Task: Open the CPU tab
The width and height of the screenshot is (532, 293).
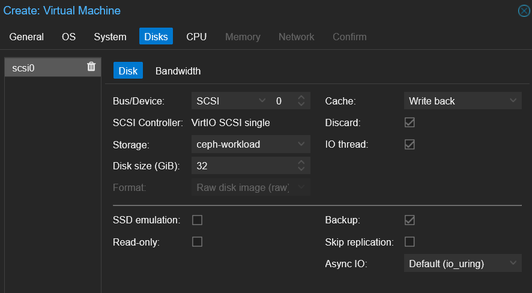Action: (196, 37)
